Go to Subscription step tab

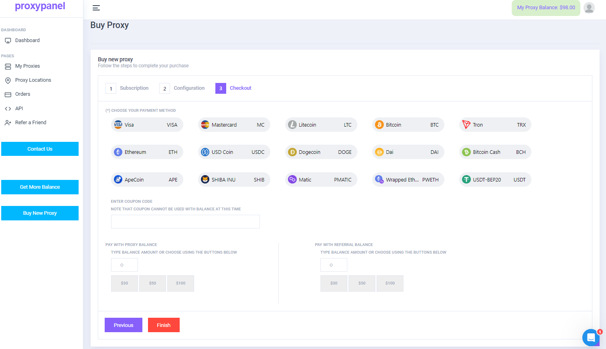(127, 88)
